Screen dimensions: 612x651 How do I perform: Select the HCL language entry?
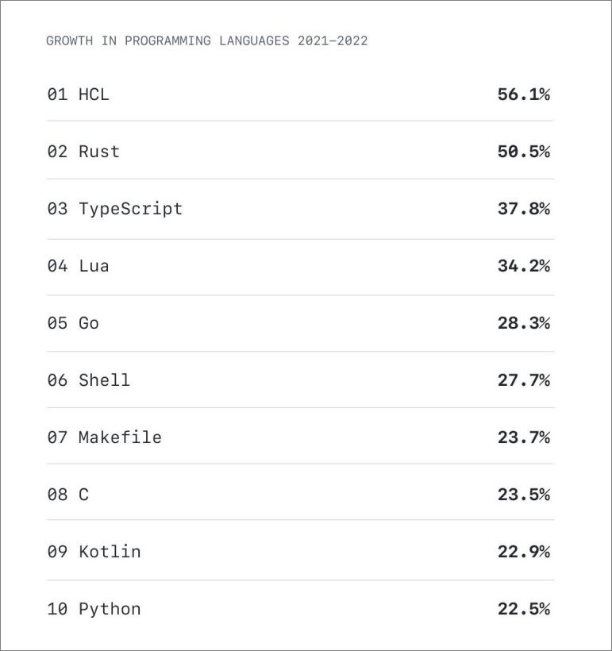click(x=93, y=94)
